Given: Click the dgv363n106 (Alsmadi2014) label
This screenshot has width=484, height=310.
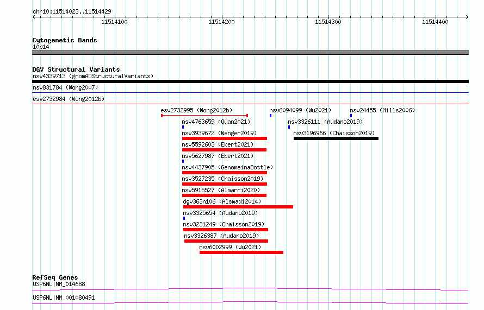Looking at the screenshot, I should pyautogui.click(x=222, y=201).
